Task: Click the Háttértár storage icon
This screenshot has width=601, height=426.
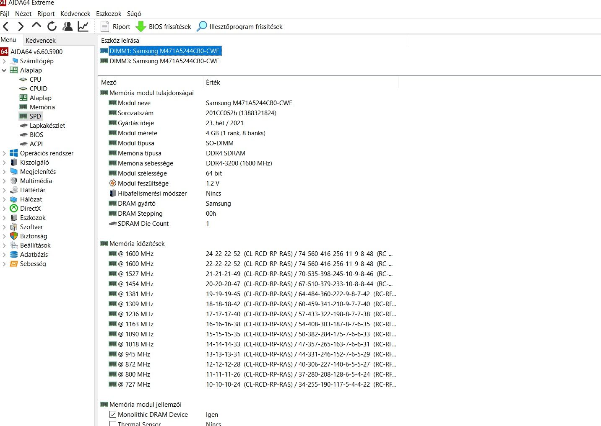Action: pyautogui.click(x=14, y=190)
